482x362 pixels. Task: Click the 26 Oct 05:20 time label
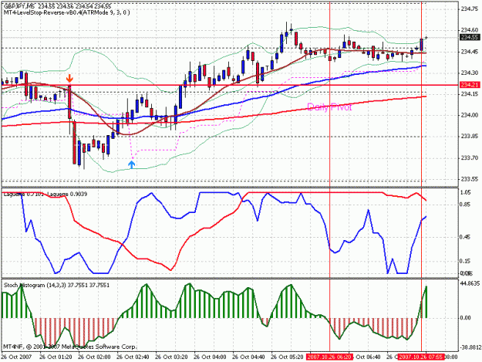tap(288, 357)
